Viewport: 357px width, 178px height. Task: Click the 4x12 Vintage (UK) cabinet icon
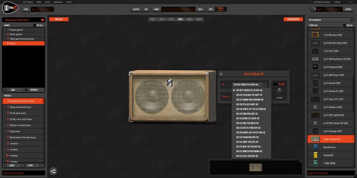coord(315,131)
